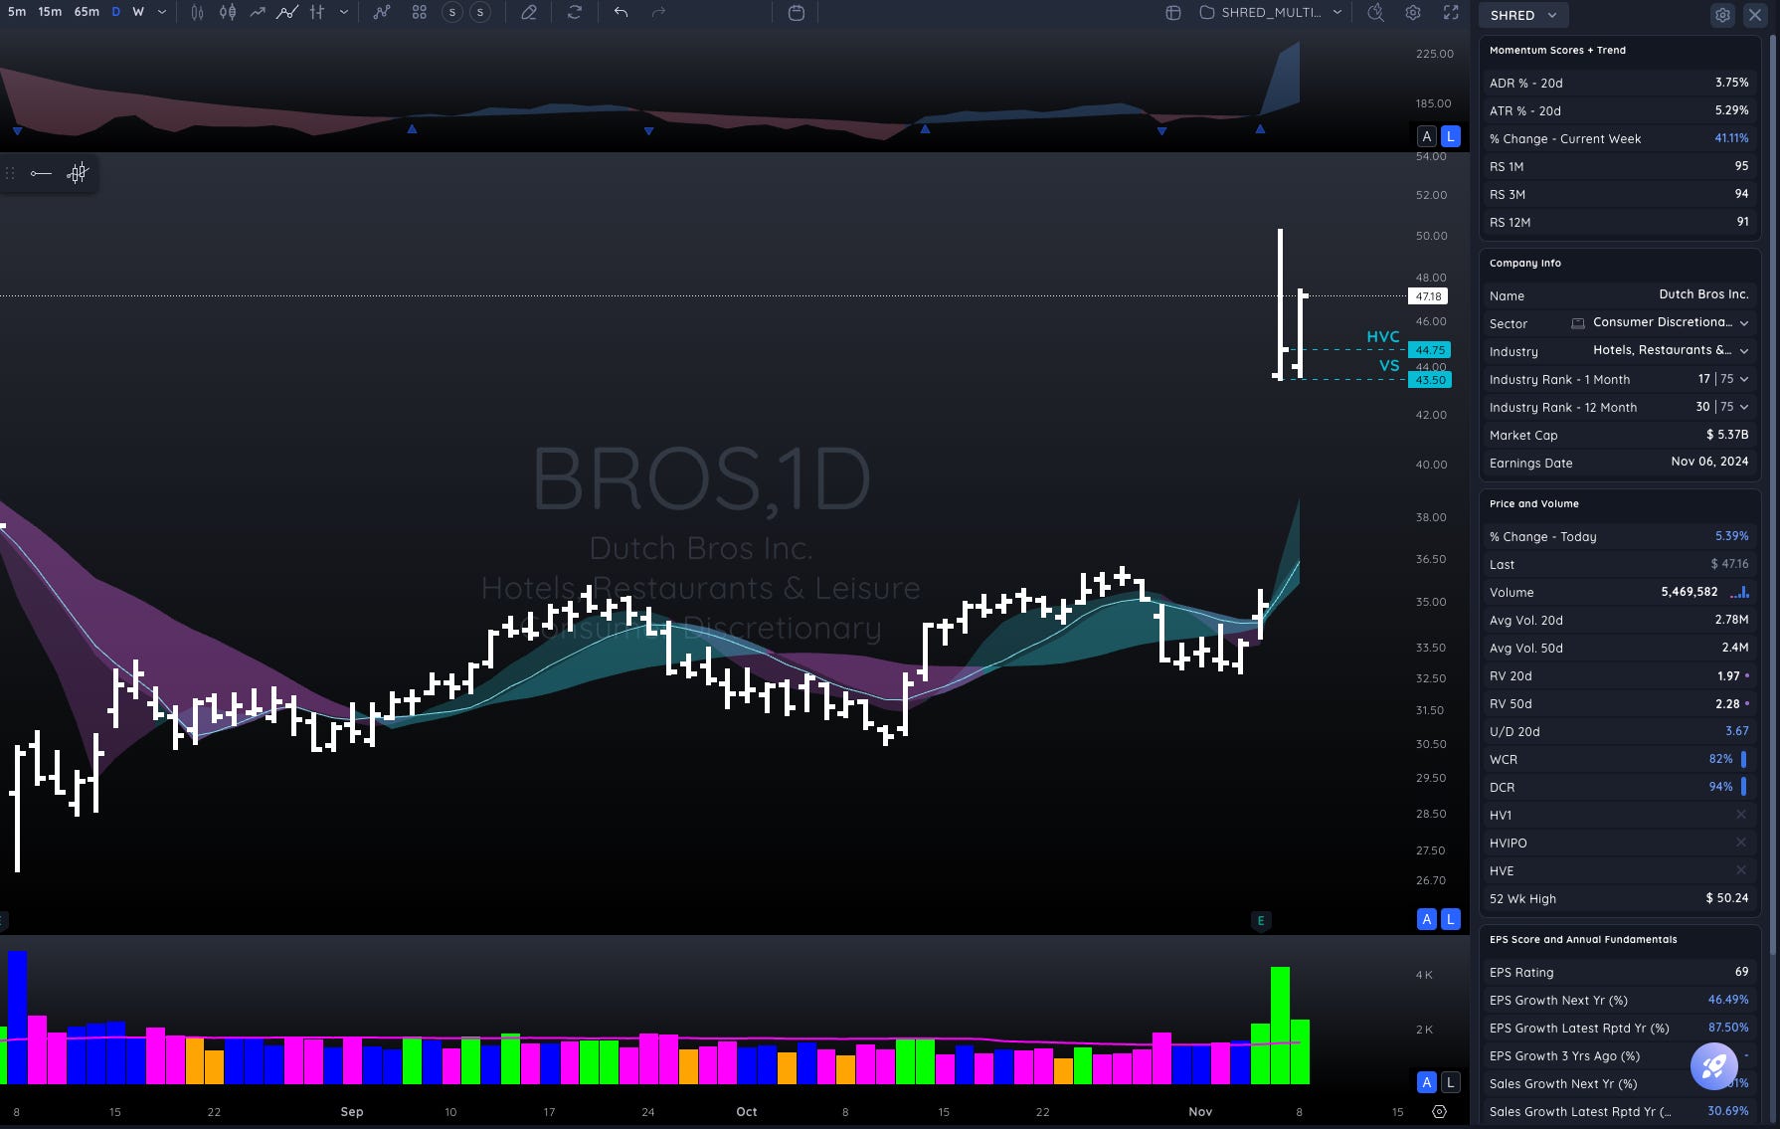Image resolution: width=1780 pixels, height=1129 pixels.
Task: Click the DCR 94% bar
Action: 1743,787
